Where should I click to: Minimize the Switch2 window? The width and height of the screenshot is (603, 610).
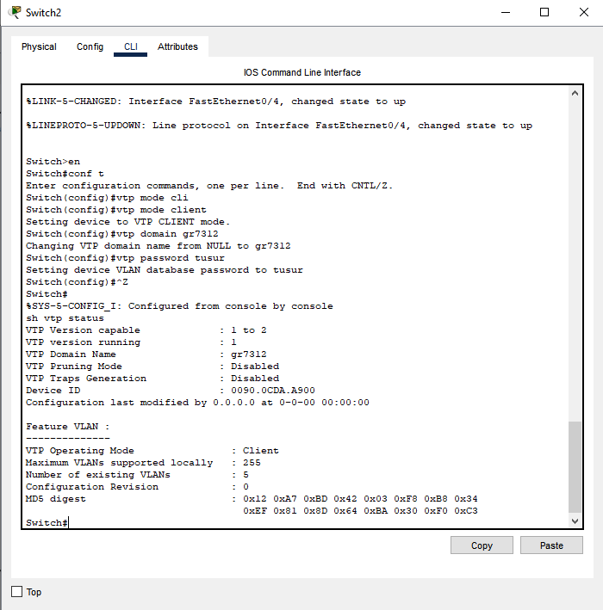coord(506,12)
